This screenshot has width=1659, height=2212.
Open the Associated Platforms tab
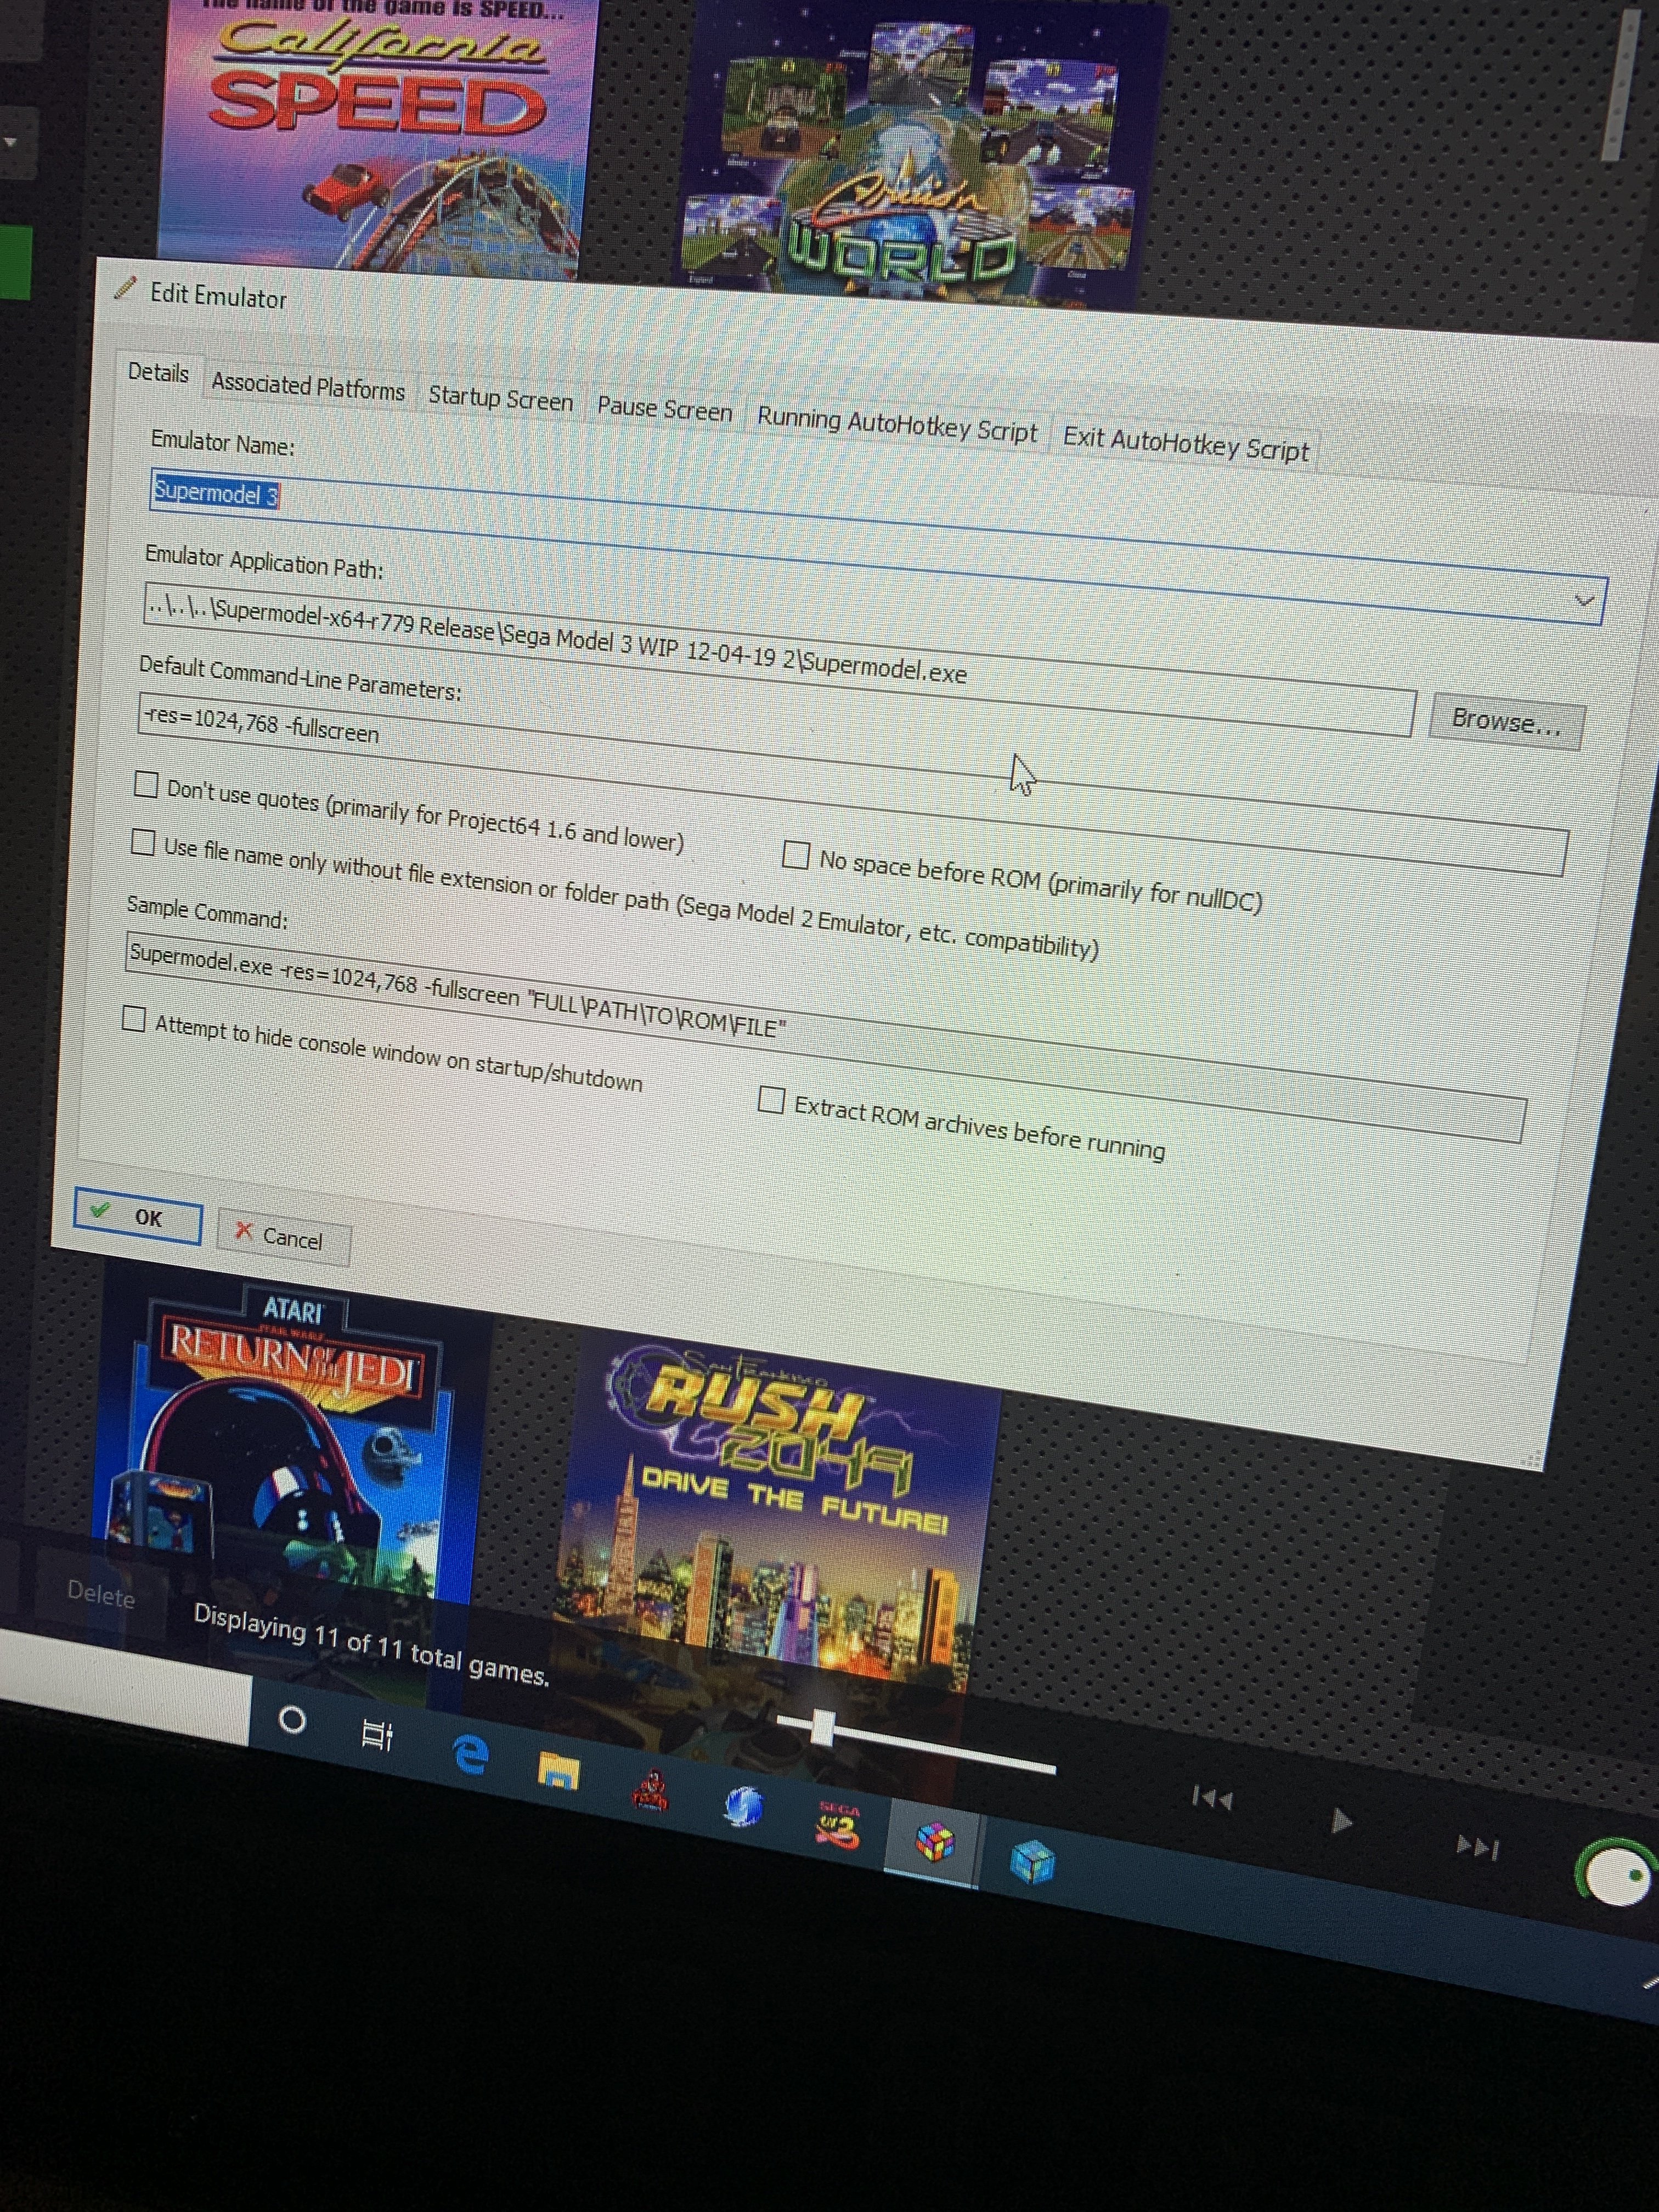(x=308, y=386)
